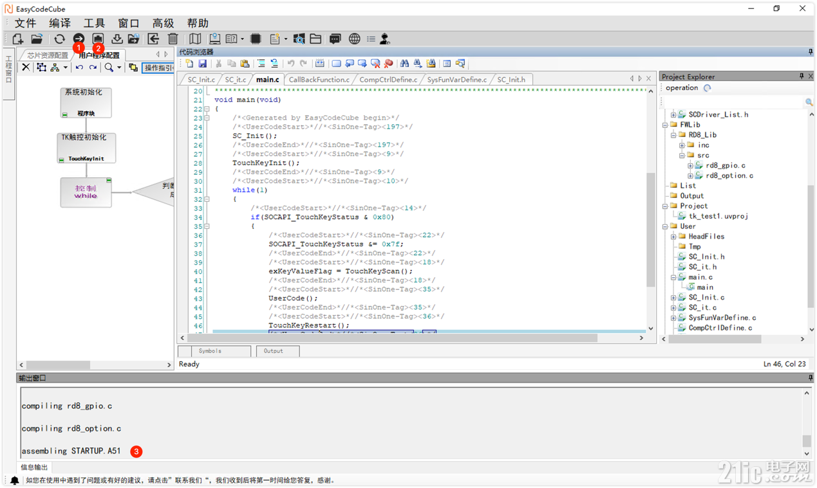
Task: Open the 工具 menu
Action: coord(95,24)
